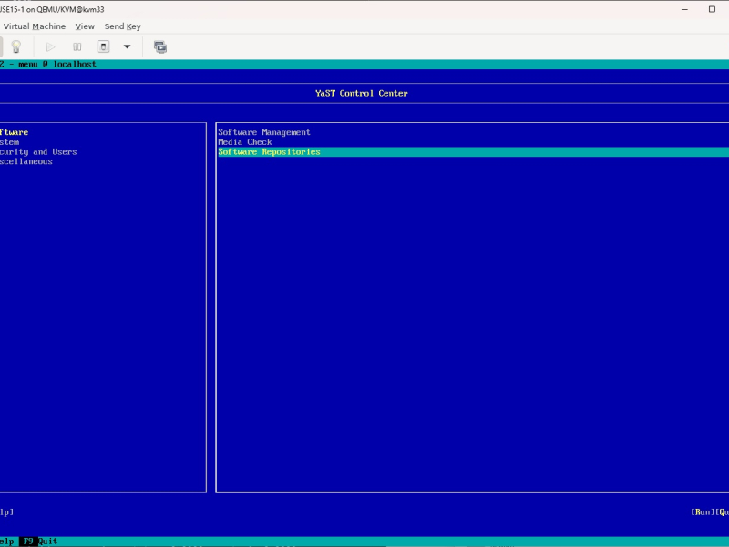Activate the [Run] button

(703, 512)
